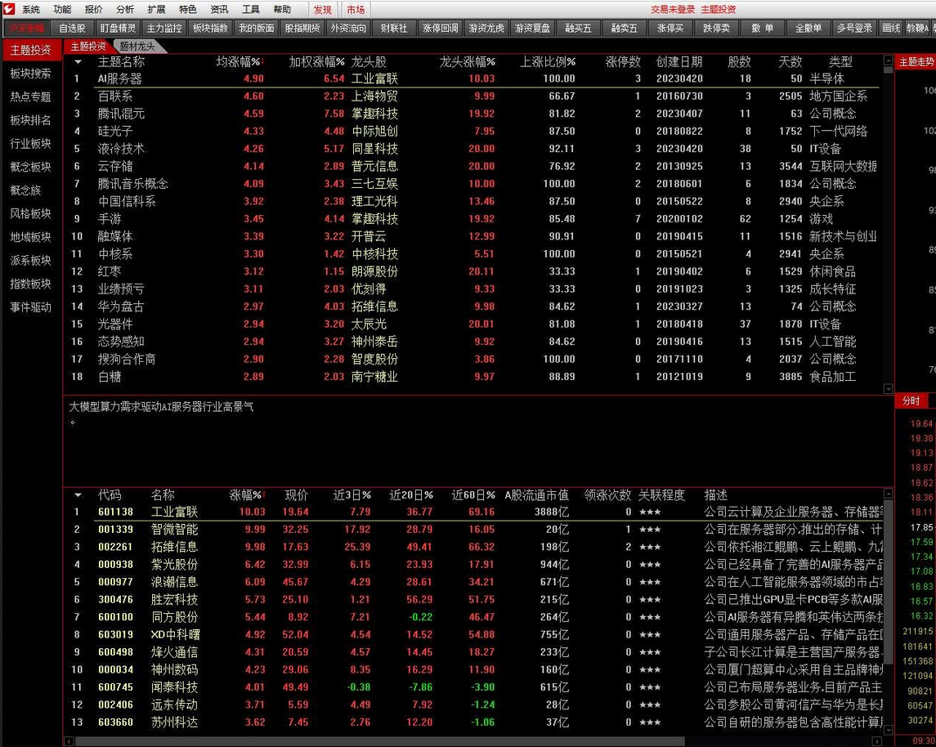
Task: Click the horizontal scroll right arrow
Action: point(877,741)
